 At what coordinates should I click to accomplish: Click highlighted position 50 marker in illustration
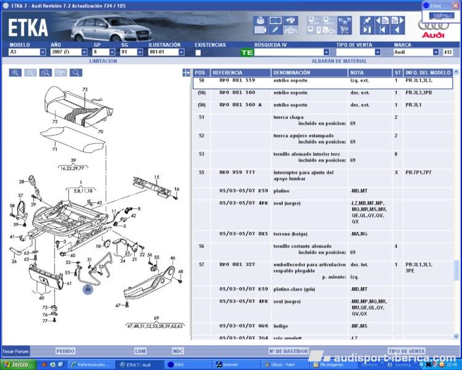pyautogui.click(x=88, y=289)
